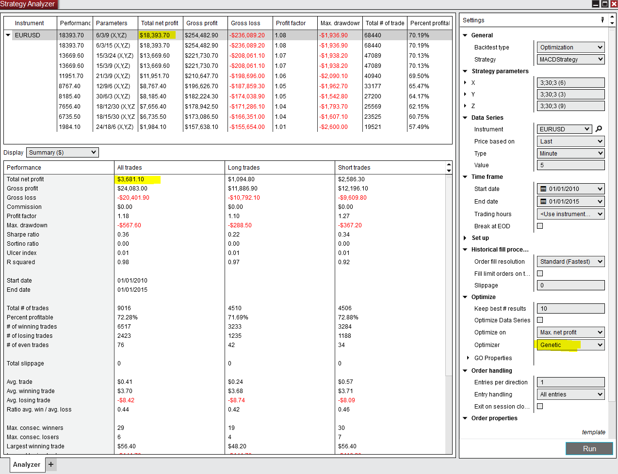Enable the Break at EOD checkbox
This screenshot has height=474, width=618.
pos(540,226)
